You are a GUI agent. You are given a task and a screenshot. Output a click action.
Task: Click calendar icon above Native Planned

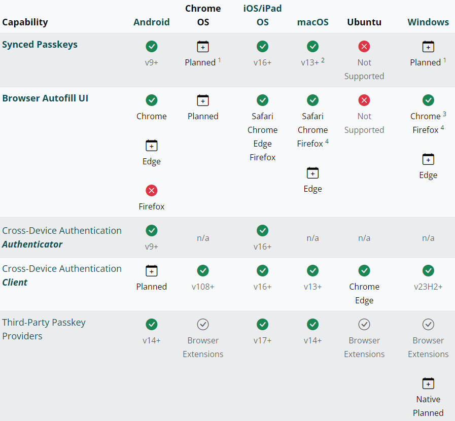(428, 383)
